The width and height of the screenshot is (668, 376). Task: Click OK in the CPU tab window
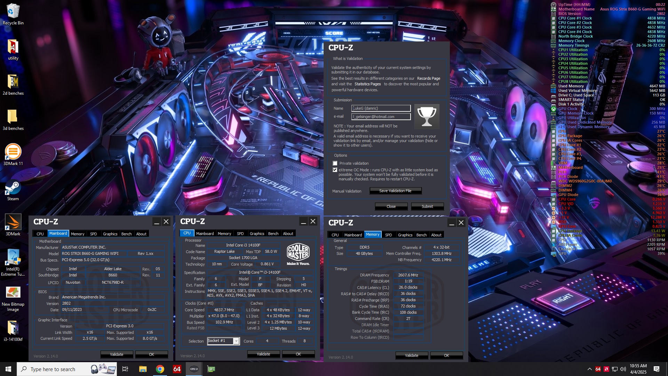point(298,354)
